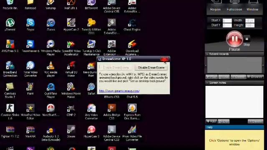This screenshot has height=150, width=267.
Task: Select the Audacity 1.3 Beta icon
Action: [51, 133]
